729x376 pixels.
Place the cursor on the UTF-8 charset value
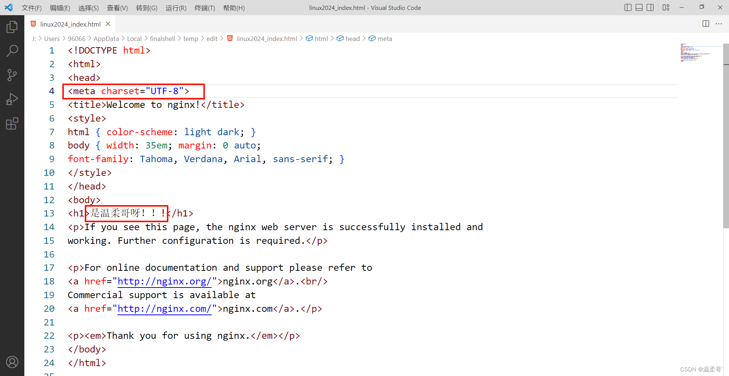tap(165, 91)
